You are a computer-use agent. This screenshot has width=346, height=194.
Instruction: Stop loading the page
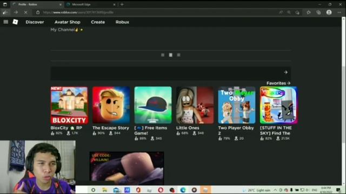[25, 12]
